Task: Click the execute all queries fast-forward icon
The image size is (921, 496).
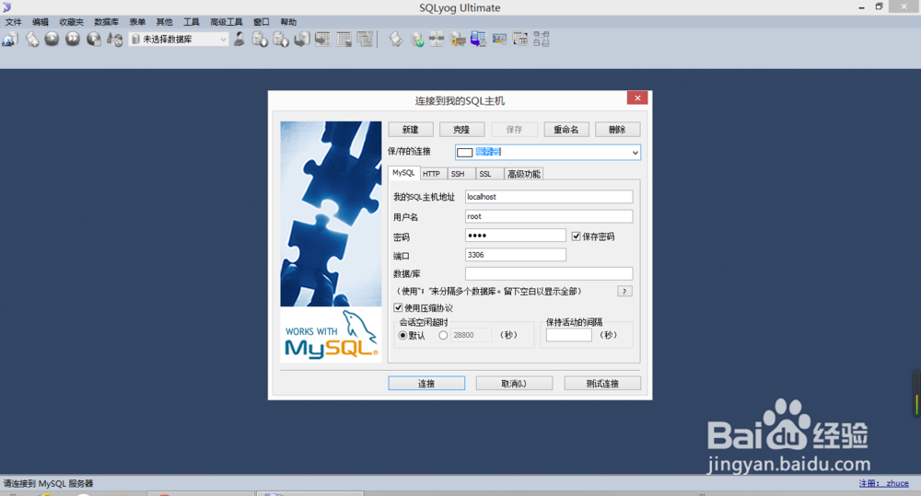Action: (x=72, y=40)
